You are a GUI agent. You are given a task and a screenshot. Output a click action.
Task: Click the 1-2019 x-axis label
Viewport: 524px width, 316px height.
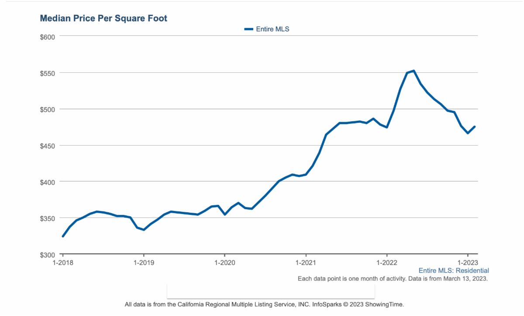(x=144, y=262)
